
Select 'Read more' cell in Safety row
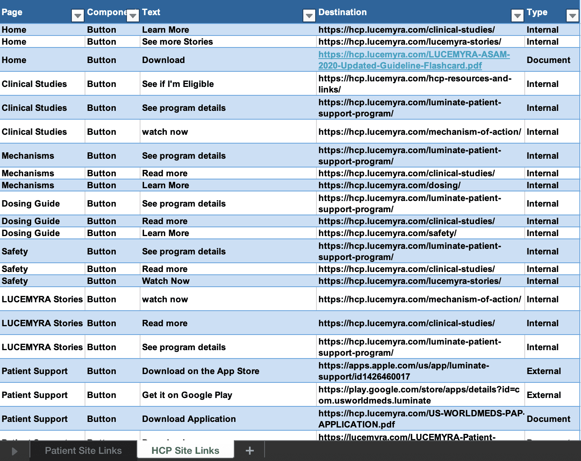click(x=228, y=269)
